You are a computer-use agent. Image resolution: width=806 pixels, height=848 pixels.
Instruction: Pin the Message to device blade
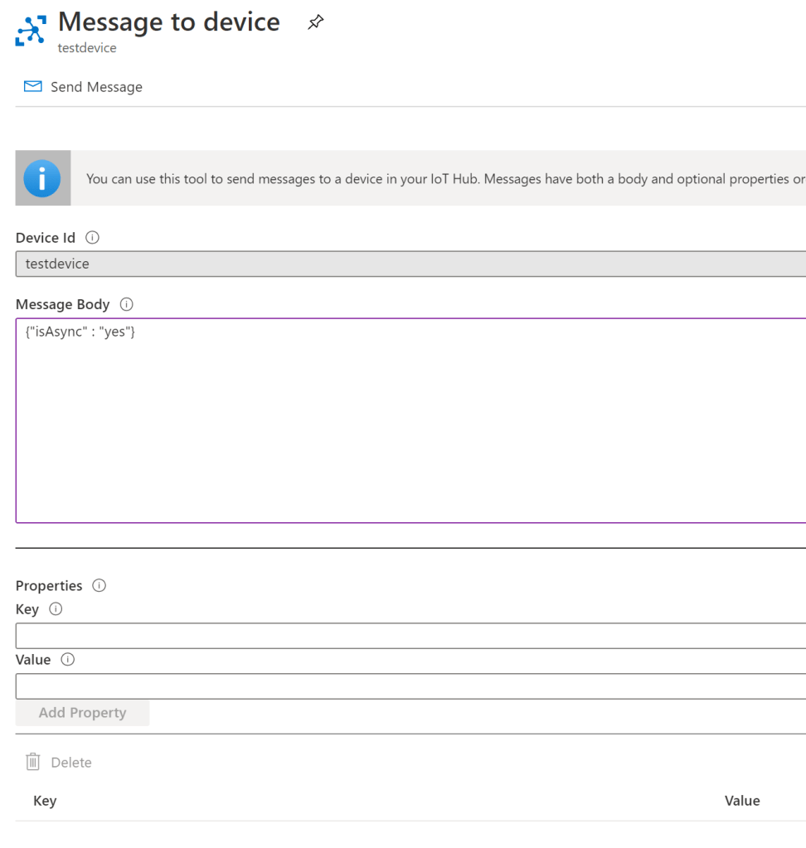click(315, 23)
